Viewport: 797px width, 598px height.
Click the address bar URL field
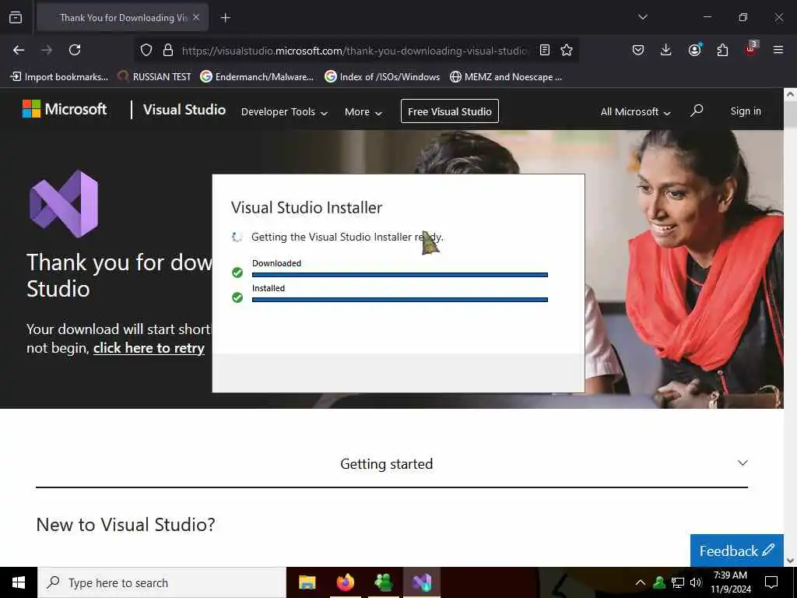coord(354,51)
